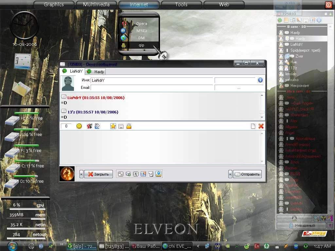Click in the Имя name field
This screenshot has width=335, height=251.
pyautogui.click(x=152, y=80)
